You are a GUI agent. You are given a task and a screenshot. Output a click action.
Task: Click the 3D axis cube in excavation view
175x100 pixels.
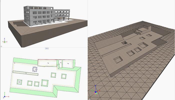pyautogui.click(x=95, y=91)
